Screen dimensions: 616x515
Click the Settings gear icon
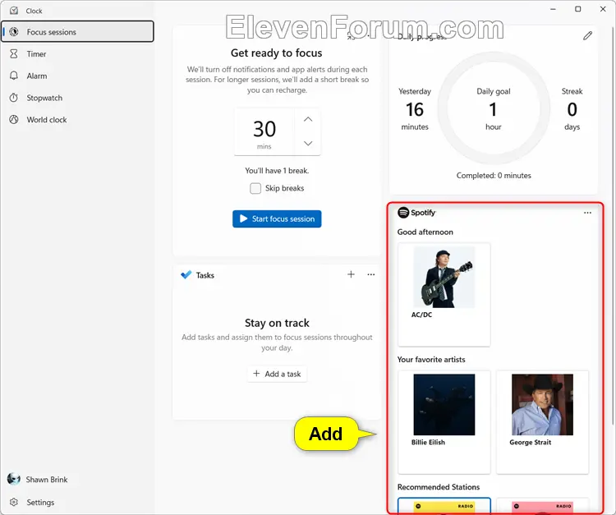(x=14, y=502)
